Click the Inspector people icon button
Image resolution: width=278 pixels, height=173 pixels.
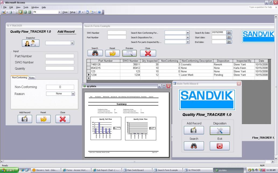point(31,43)
